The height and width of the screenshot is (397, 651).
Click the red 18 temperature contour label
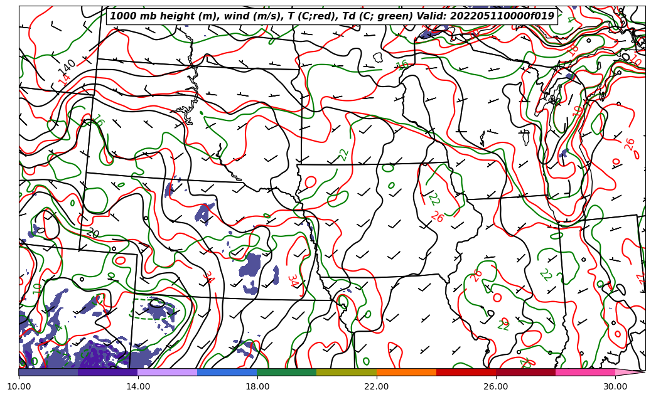click(573, 50)
